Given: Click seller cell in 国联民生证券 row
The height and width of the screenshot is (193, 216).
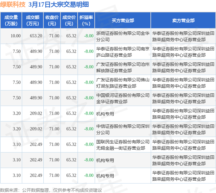Looking at the screenshot, I should (183, 145).
